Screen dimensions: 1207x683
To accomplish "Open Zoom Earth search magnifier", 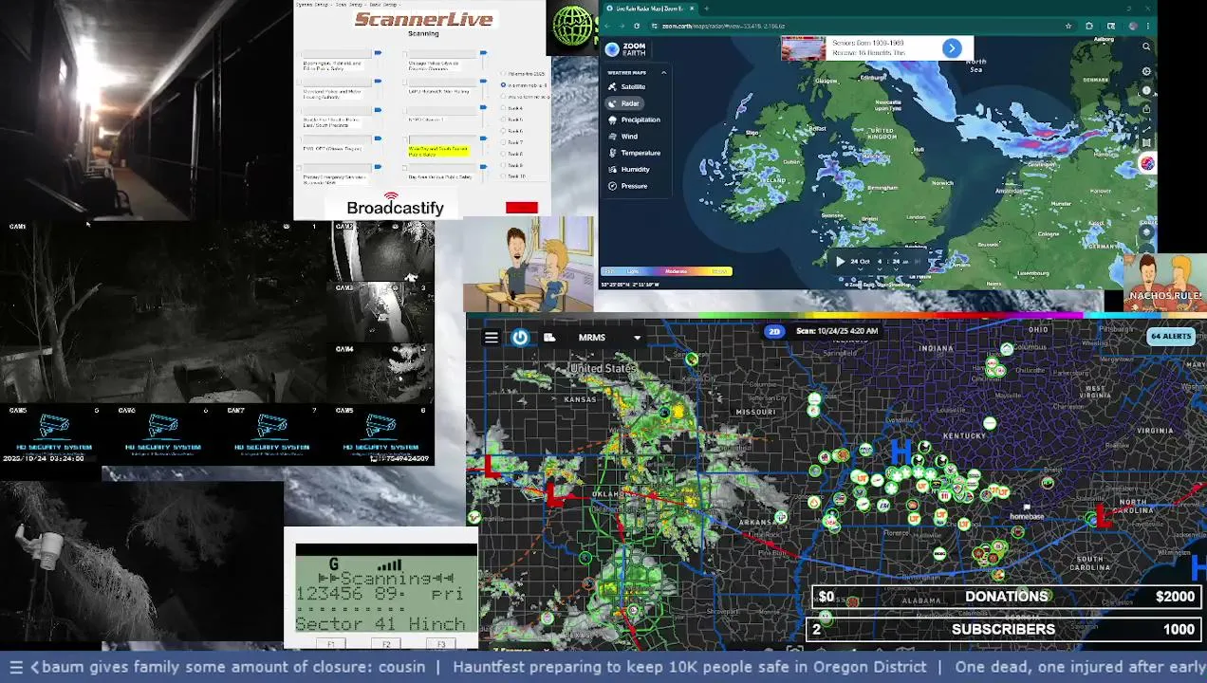I will pos(1146,46).
